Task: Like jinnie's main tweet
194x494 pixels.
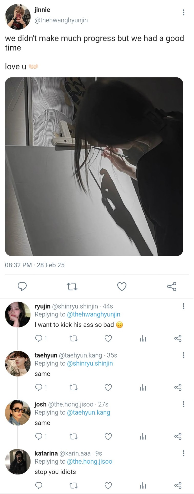Action: 122,286
